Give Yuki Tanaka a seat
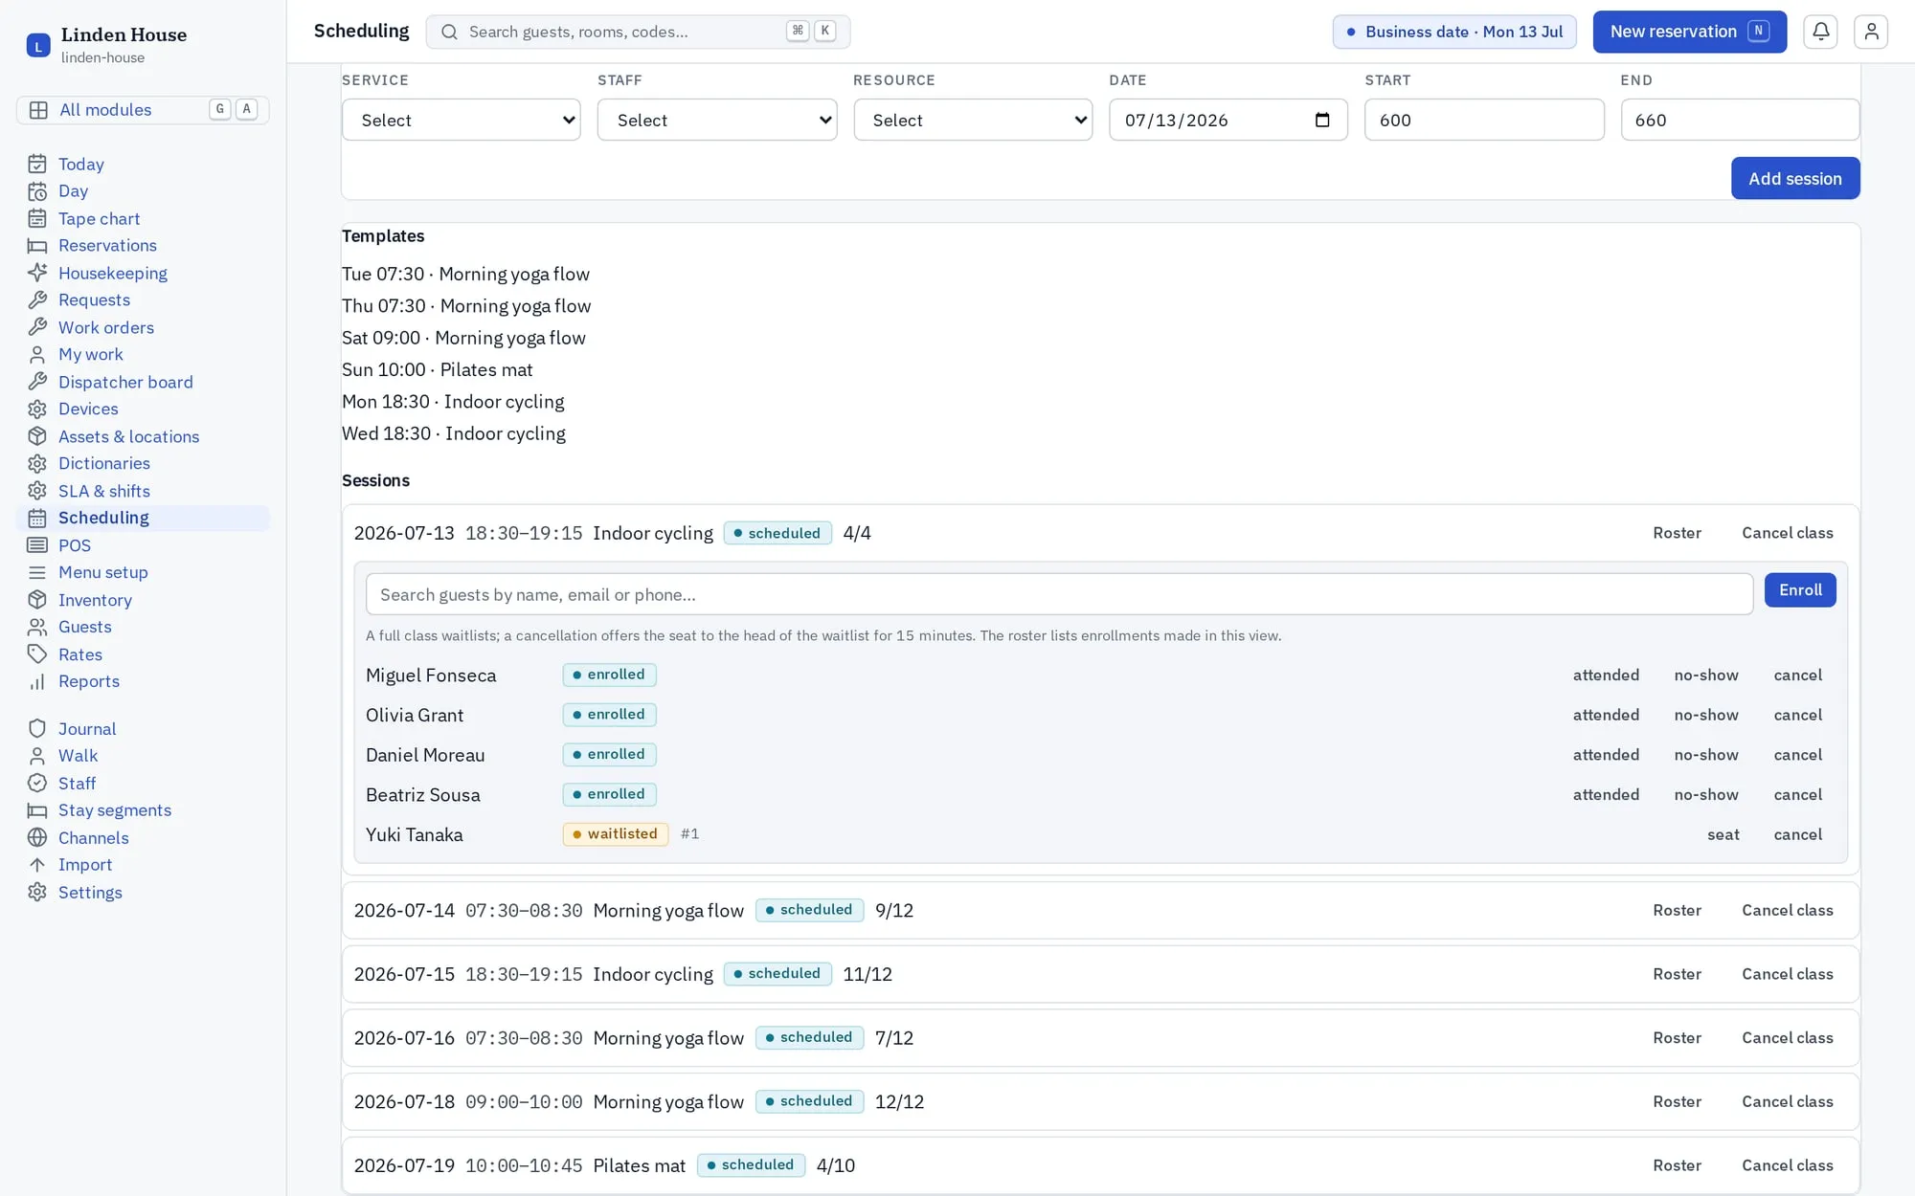This screenshot has width=1915, height=1196. 1723,834
